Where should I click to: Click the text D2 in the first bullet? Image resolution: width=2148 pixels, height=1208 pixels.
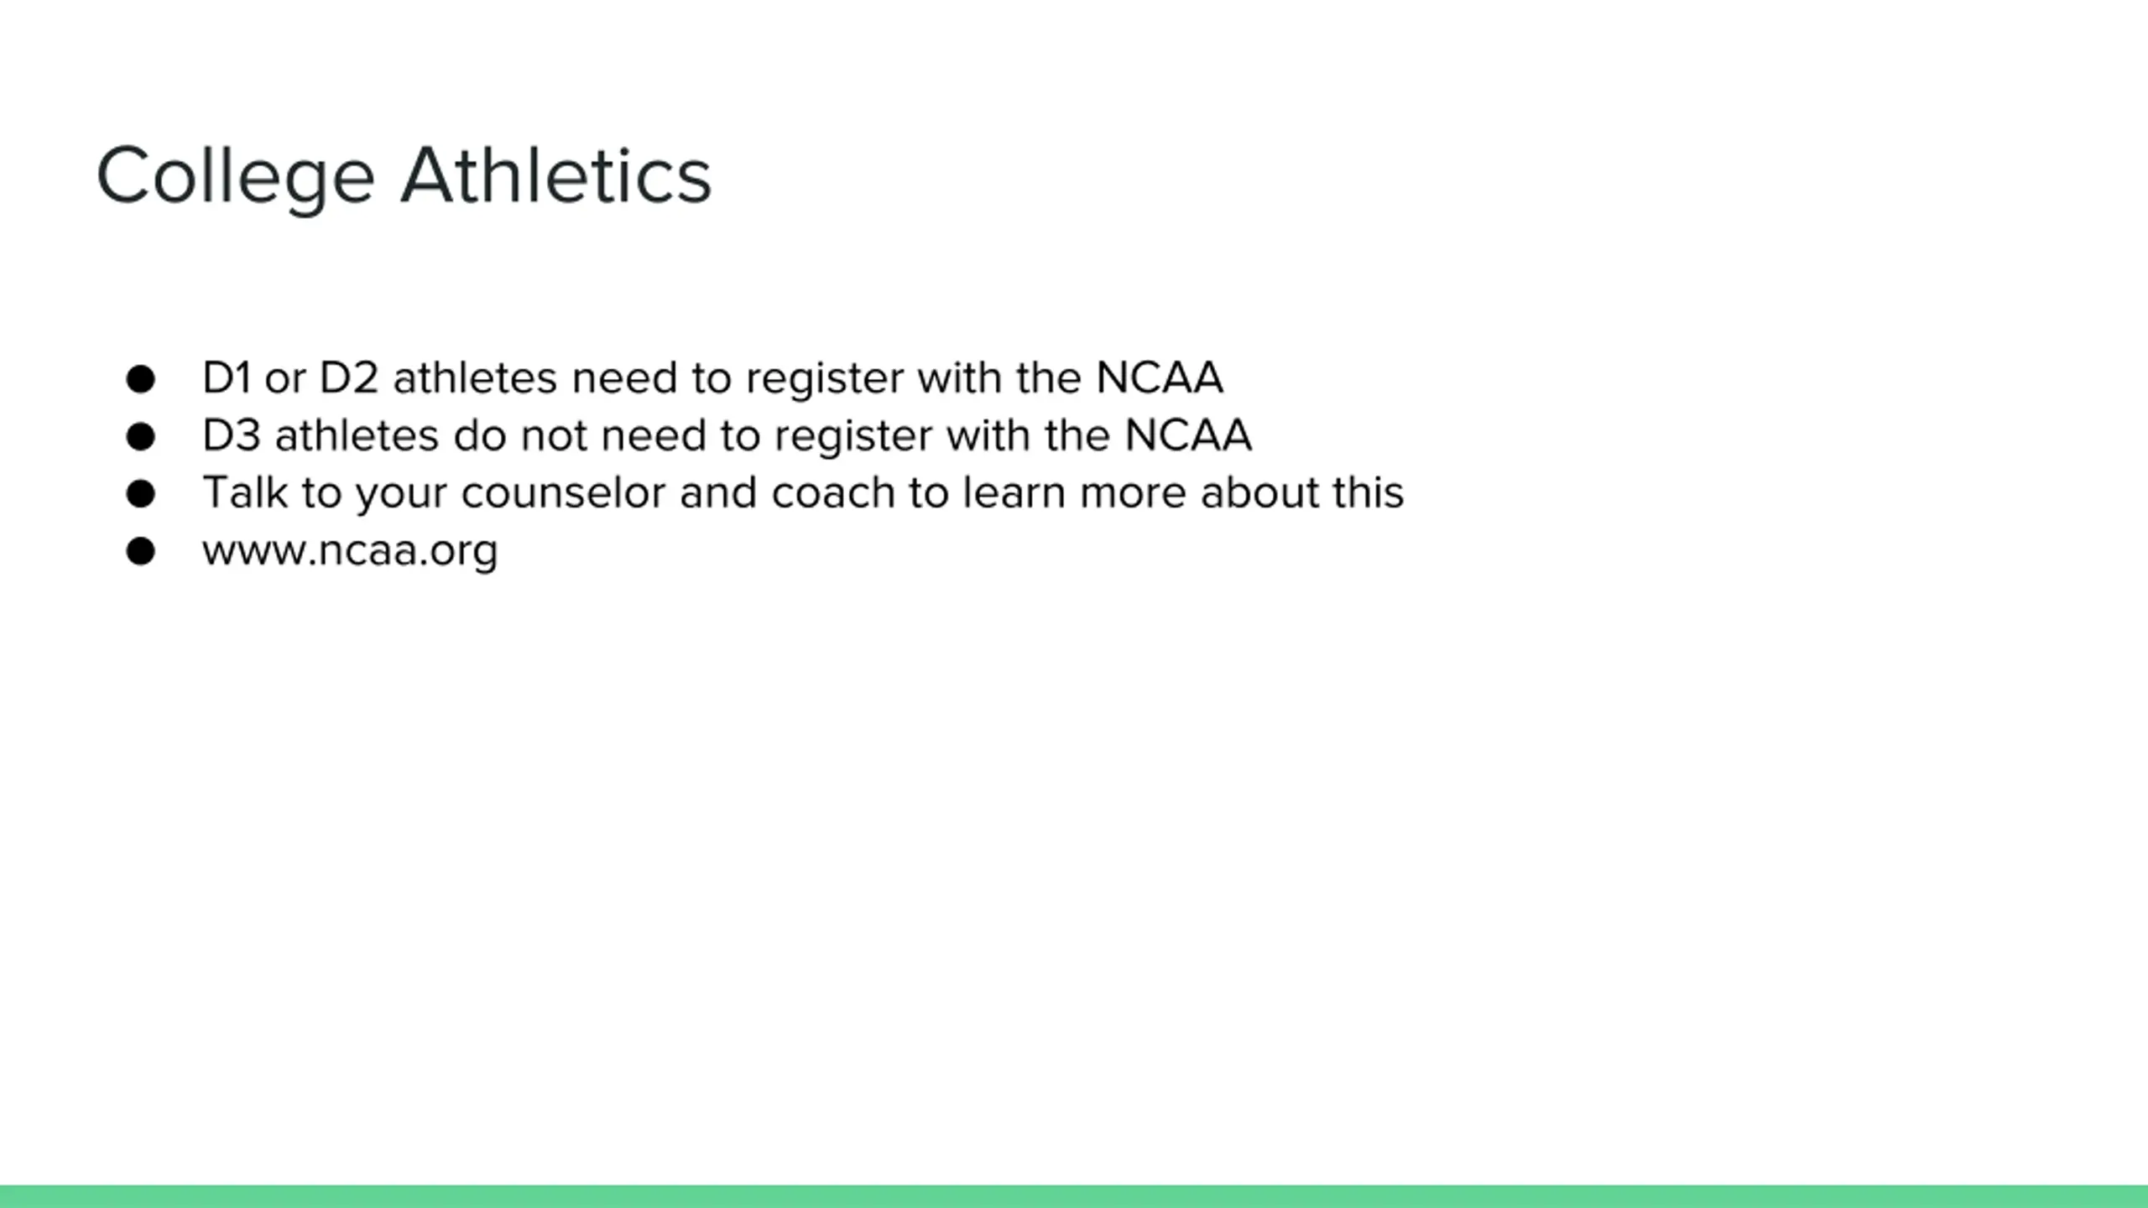(349, 378)
